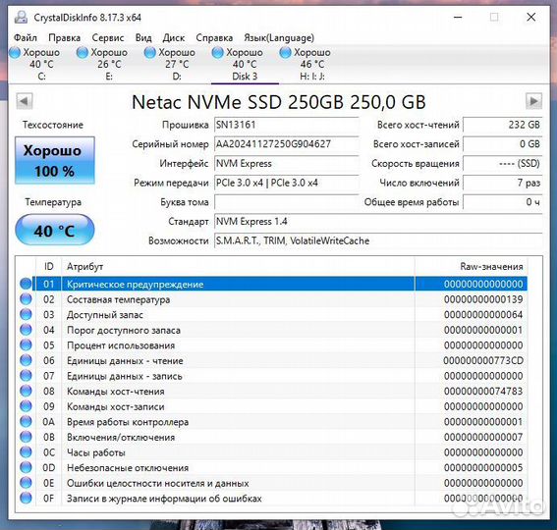Viewport: 557px width, 530px height.
Task: Click the Всего хост-записей value 0 GB
Action: click(503, 143)
